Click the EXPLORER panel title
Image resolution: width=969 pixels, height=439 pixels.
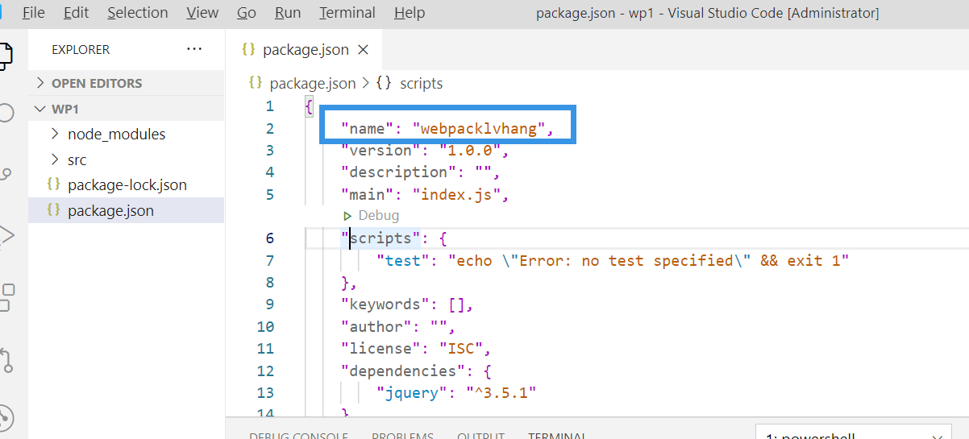click(81, 49)
